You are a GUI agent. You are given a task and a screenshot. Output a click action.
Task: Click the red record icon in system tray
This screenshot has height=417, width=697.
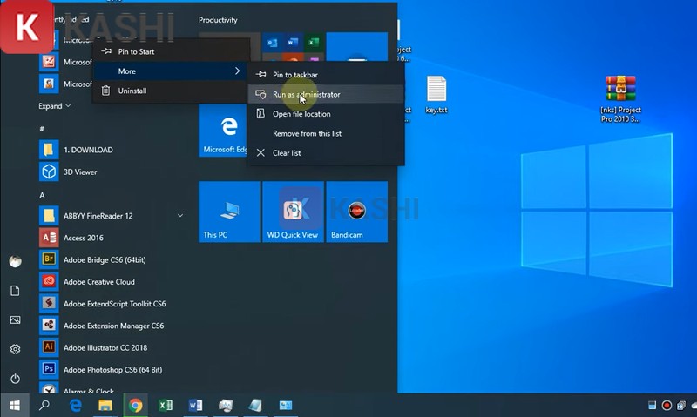coord(667,405)
